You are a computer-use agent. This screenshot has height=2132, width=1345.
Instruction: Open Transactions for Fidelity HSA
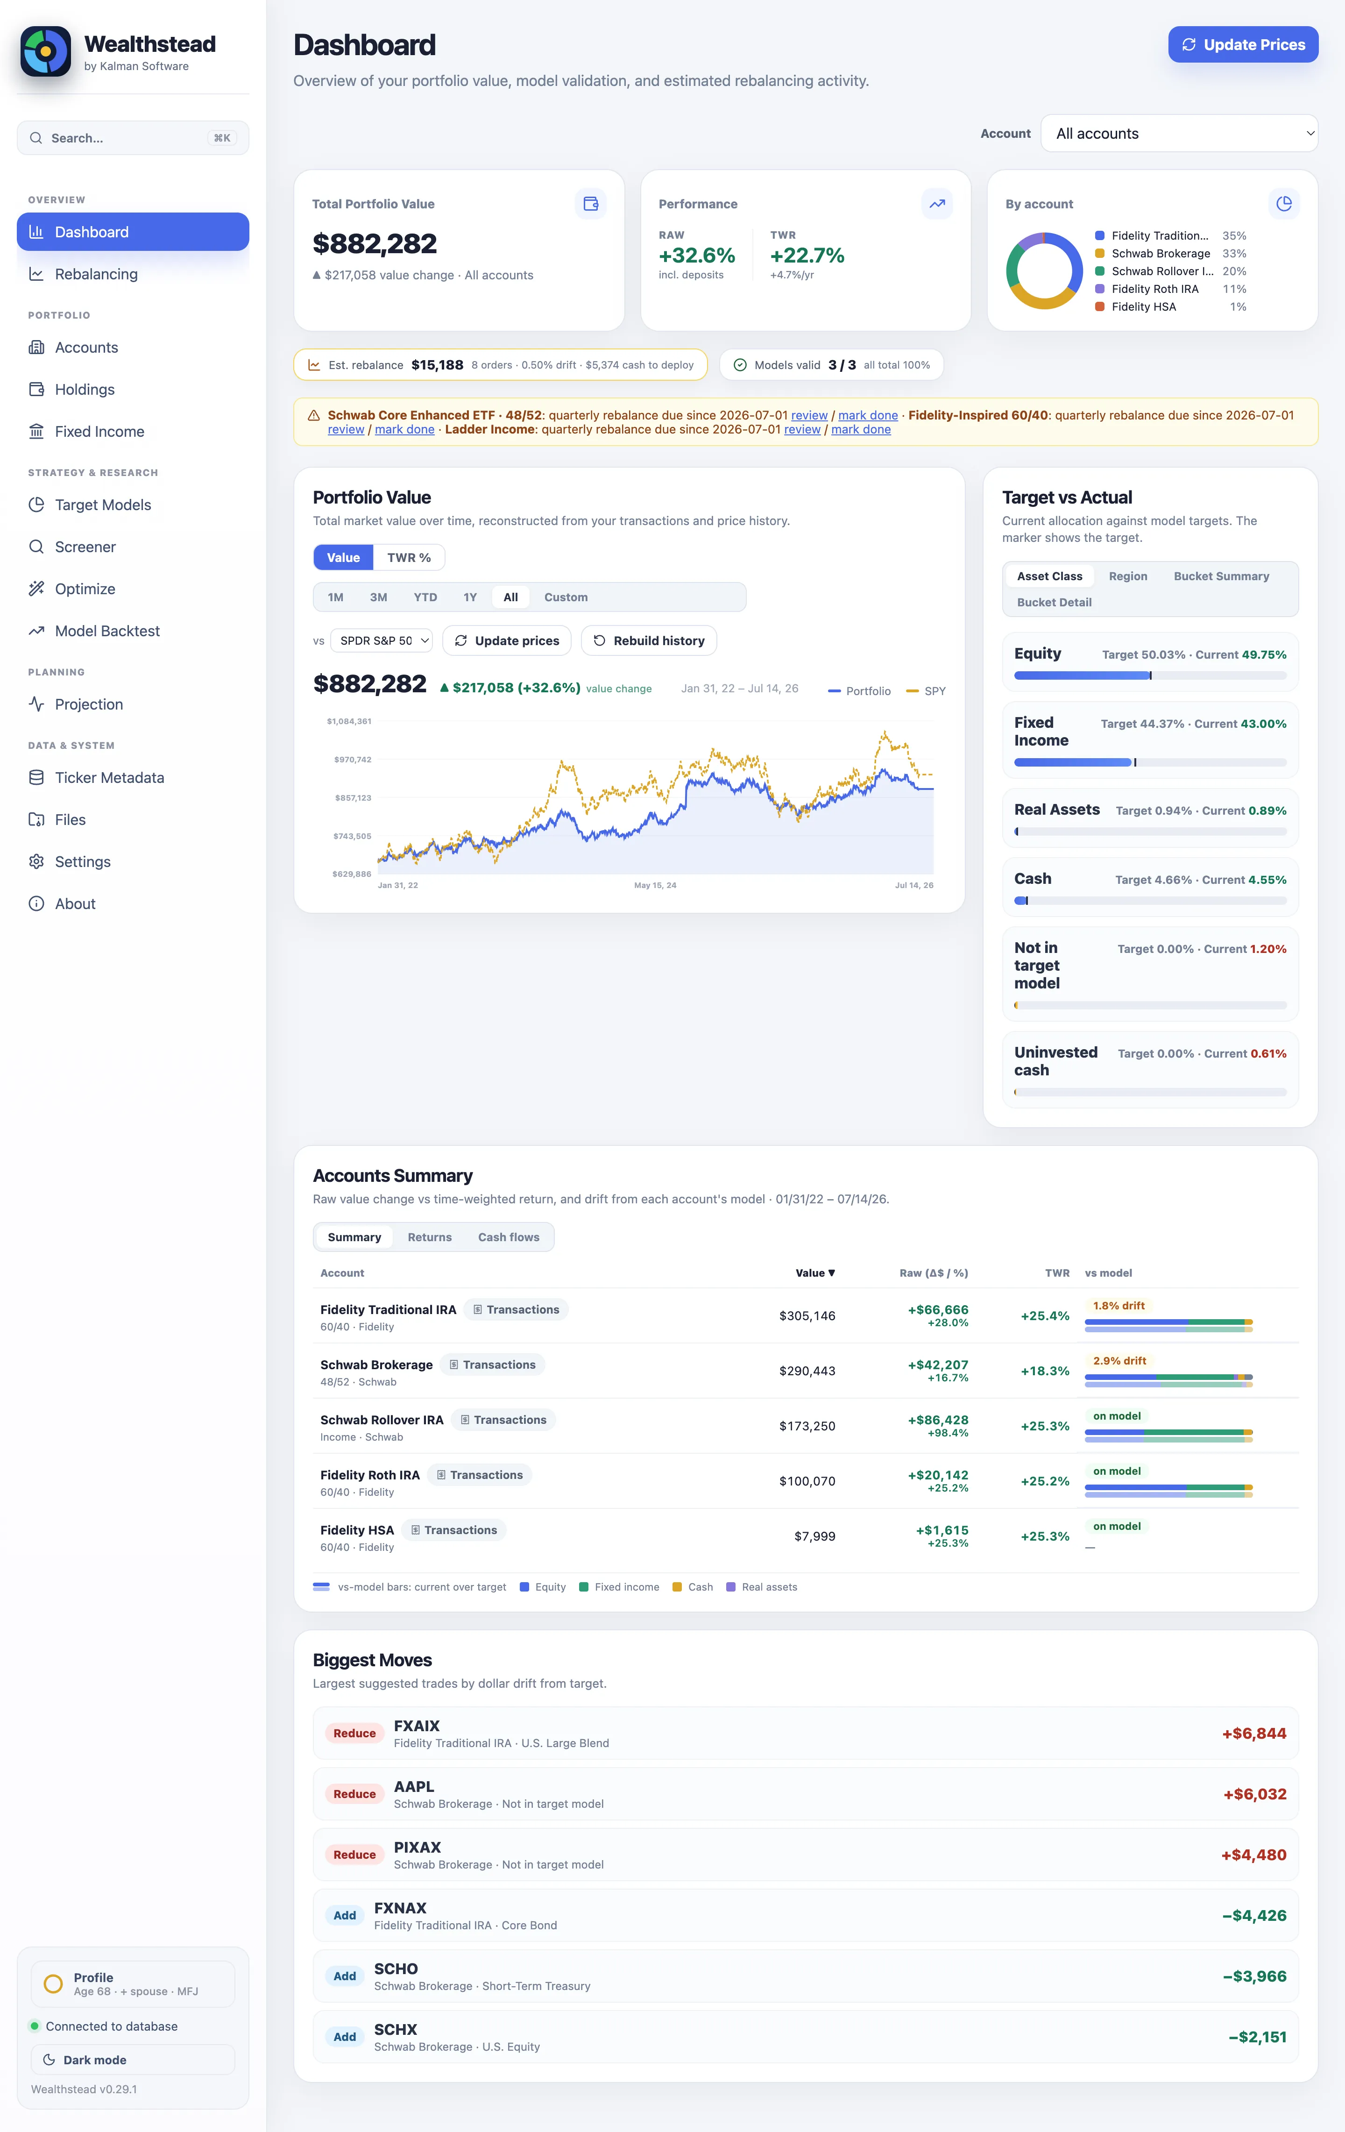click(454, 1530)
